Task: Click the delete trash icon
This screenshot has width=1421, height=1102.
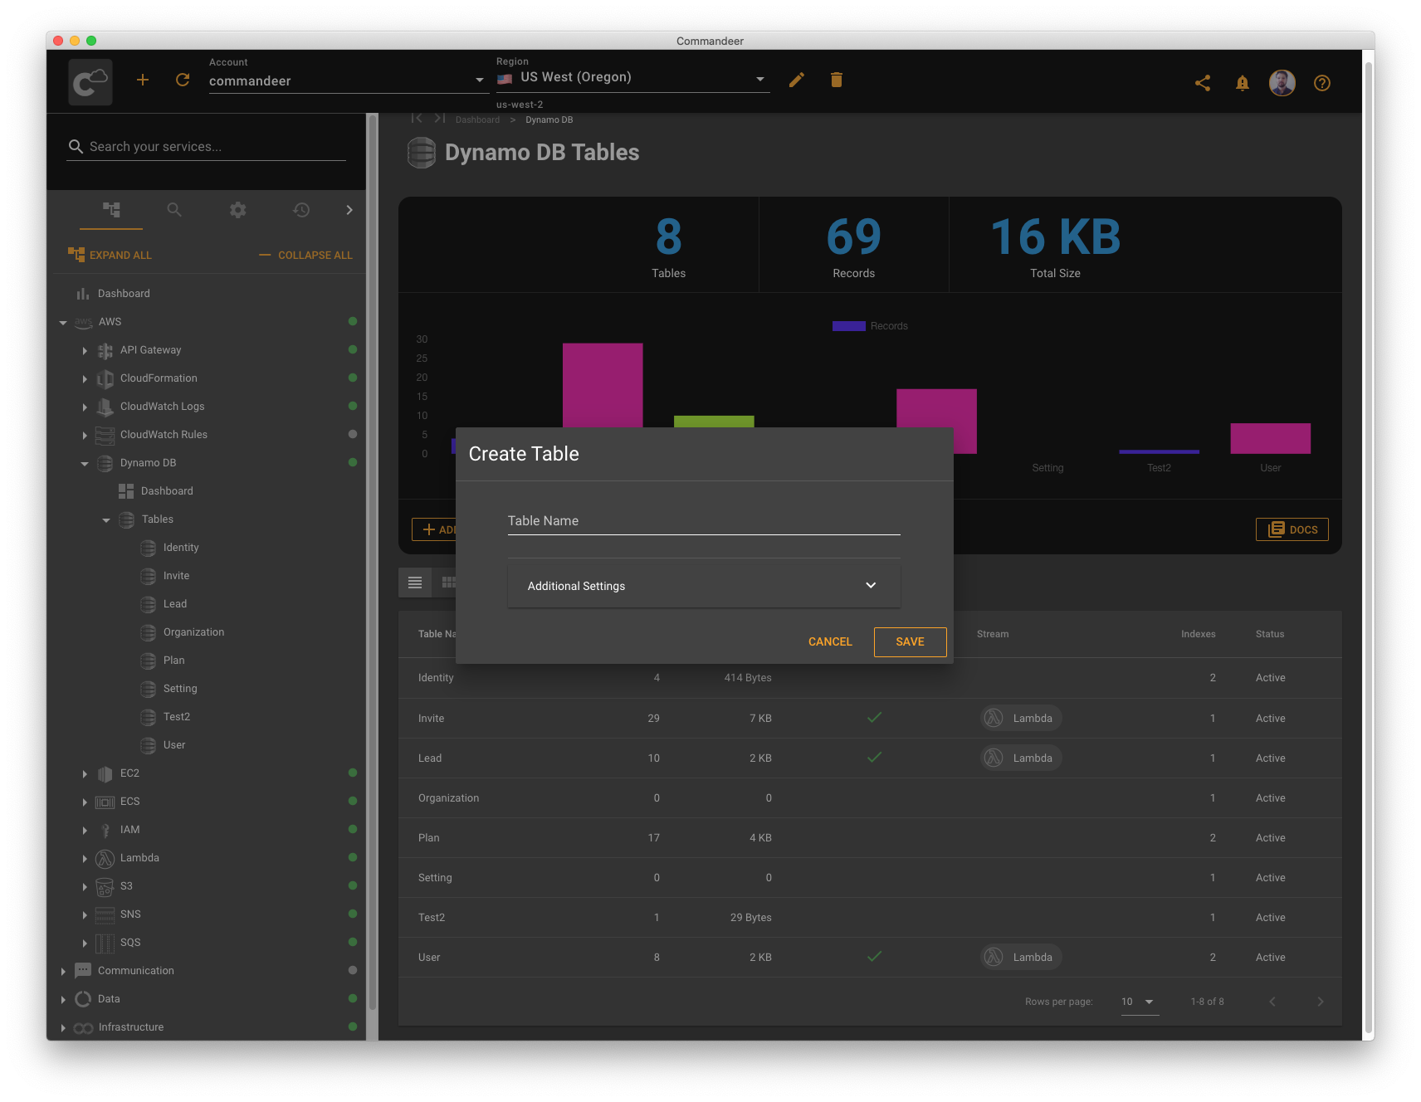Action: coord(837,80)
